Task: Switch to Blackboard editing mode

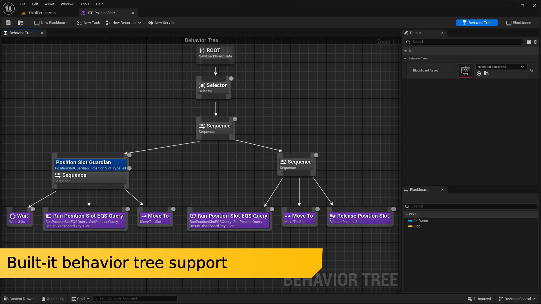Action: (519, 23)
